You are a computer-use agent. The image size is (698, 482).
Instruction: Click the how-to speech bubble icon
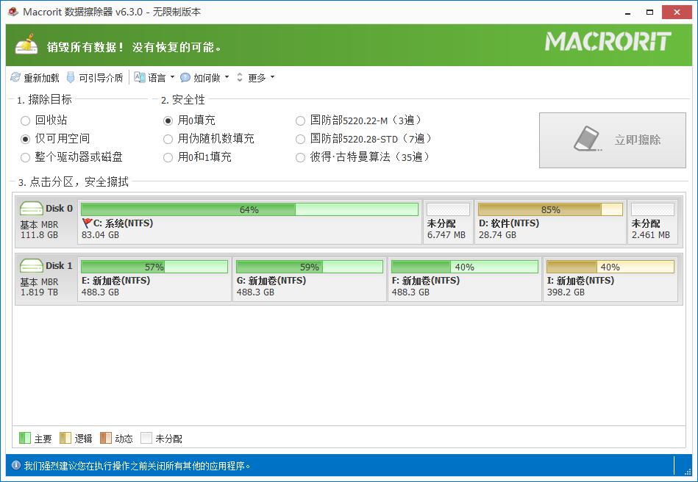point(185,77)
